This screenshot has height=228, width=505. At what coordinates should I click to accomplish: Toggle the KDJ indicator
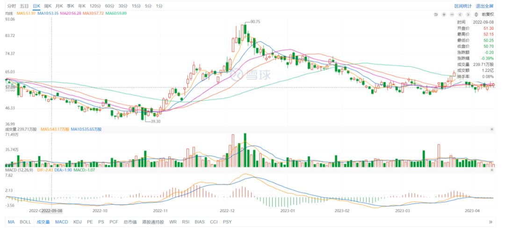point(77,222)
